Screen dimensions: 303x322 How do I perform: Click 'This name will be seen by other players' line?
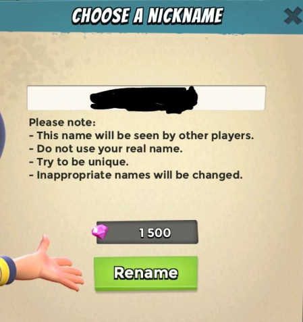142,136
